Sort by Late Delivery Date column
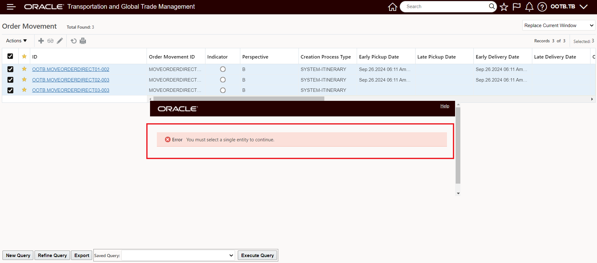 555,57
